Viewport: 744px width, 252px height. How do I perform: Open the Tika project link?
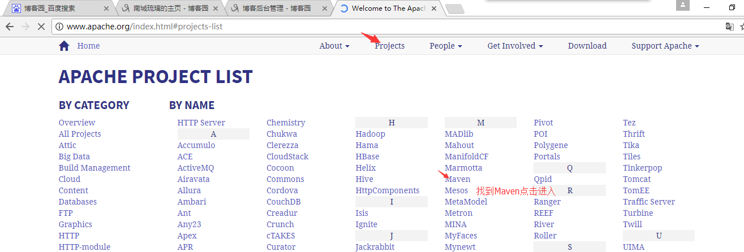click(631, 145)
